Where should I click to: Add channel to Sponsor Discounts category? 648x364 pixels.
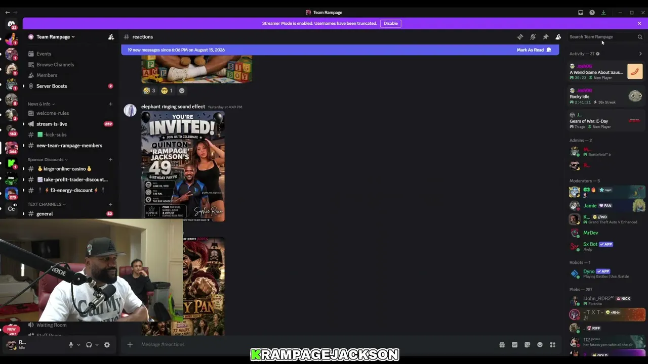coord(110,160)
